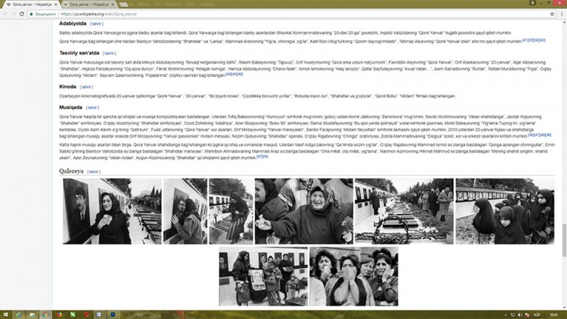Click the address bar URL field
The image size is (567, 319).
tap(283, 14)
